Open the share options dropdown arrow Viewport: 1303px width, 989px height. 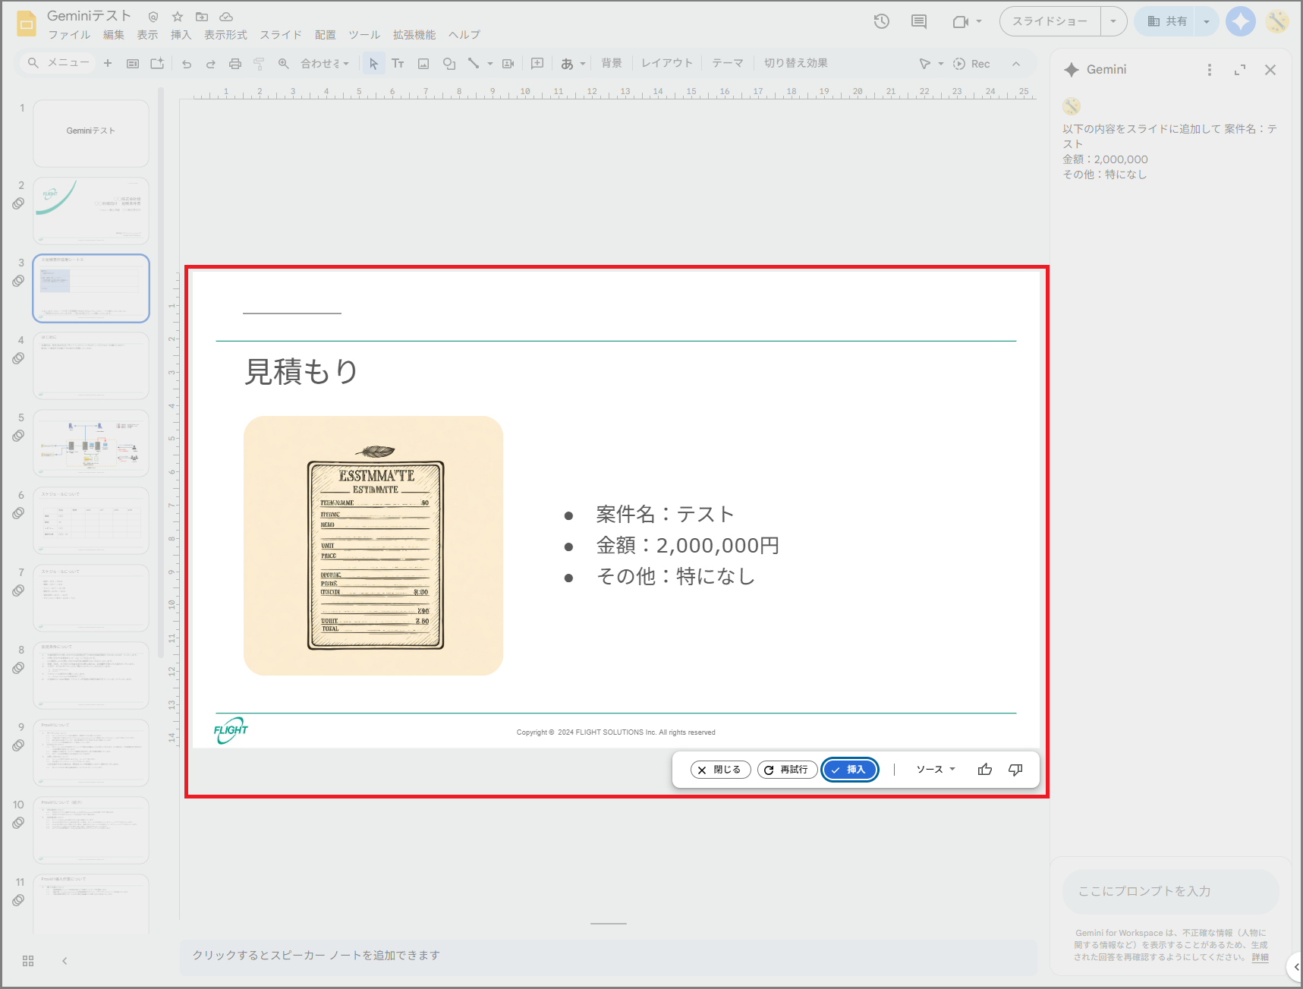(x=1207, y=21)
